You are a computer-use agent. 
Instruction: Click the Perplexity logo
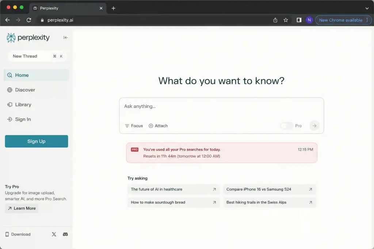click(28, 38)
